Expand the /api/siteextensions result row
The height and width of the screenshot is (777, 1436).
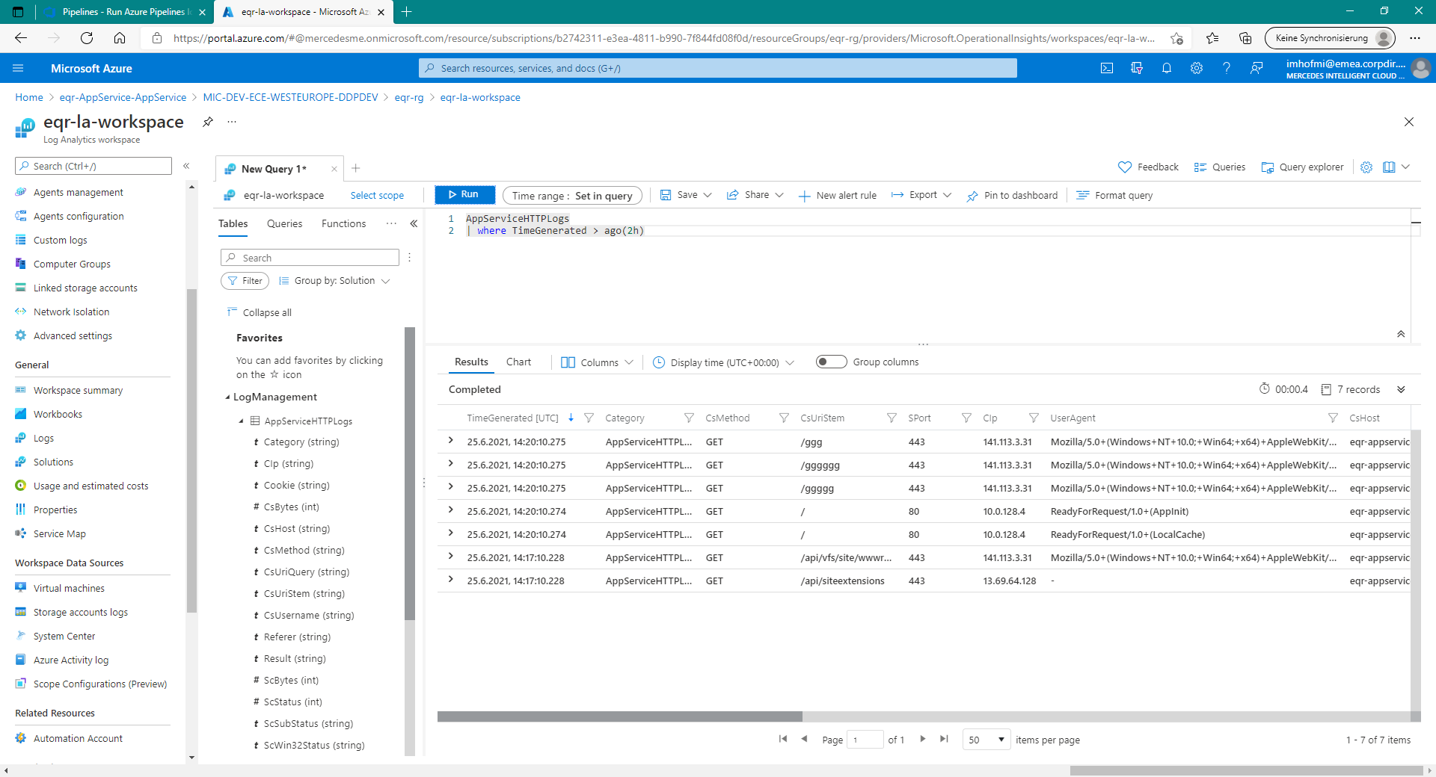pos(450,580)
